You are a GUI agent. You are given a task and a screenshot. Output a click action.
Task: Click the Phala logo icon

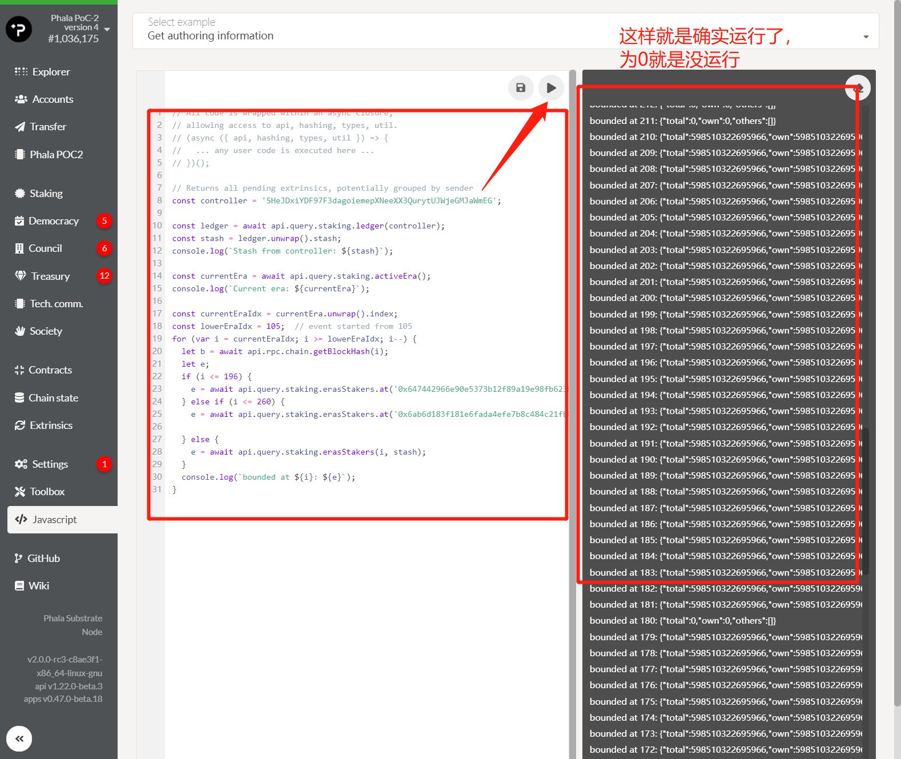click(19, 29)
